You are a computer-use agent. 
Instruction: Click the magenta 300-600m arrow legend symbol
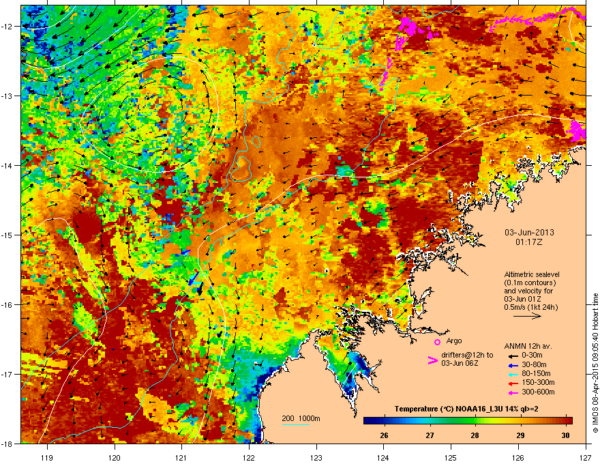[513, 393]
